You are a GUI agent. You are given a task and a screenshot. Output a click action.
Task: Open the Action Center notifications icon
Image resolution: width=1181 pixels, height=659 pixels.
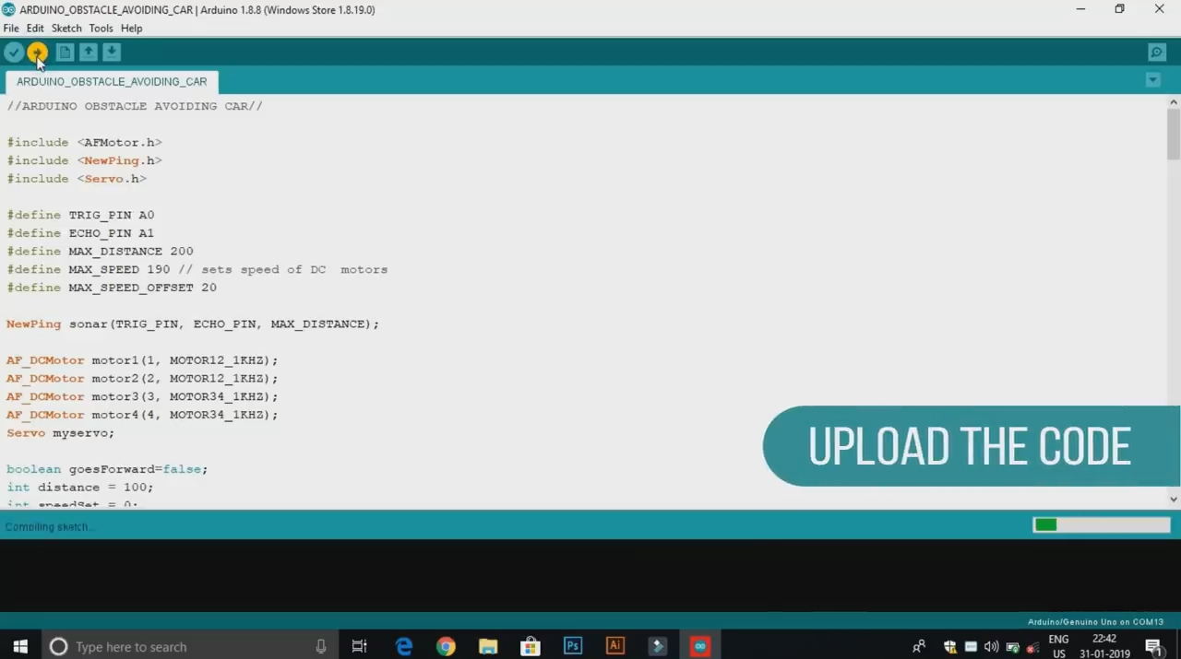click(x=1154, y=647)
